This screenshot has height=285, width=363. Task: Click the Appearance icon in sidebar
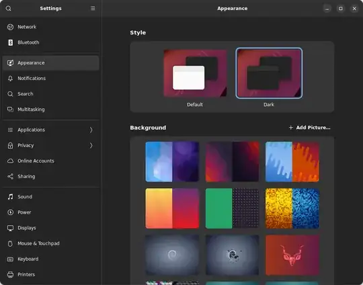tap(10, 63)
